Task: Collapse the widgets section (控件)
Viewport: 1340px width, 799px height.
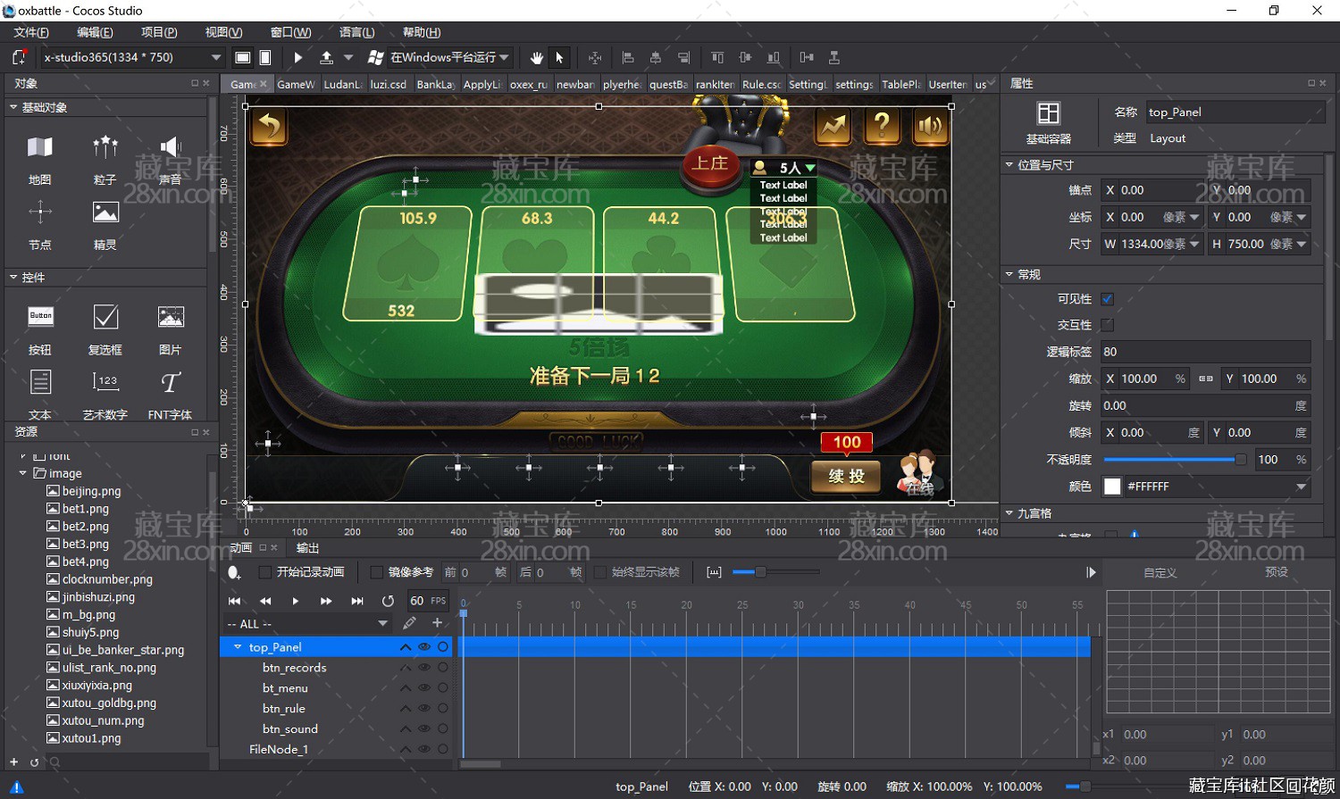Action: [13, 278]
